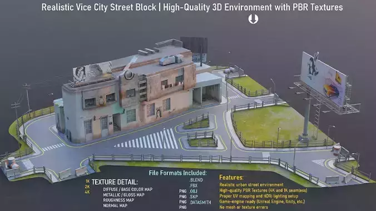Click the "2K" texture resolution label
The height and width of the screenshot is (211, 376).
pyautogui.click(x=87, y=187)
